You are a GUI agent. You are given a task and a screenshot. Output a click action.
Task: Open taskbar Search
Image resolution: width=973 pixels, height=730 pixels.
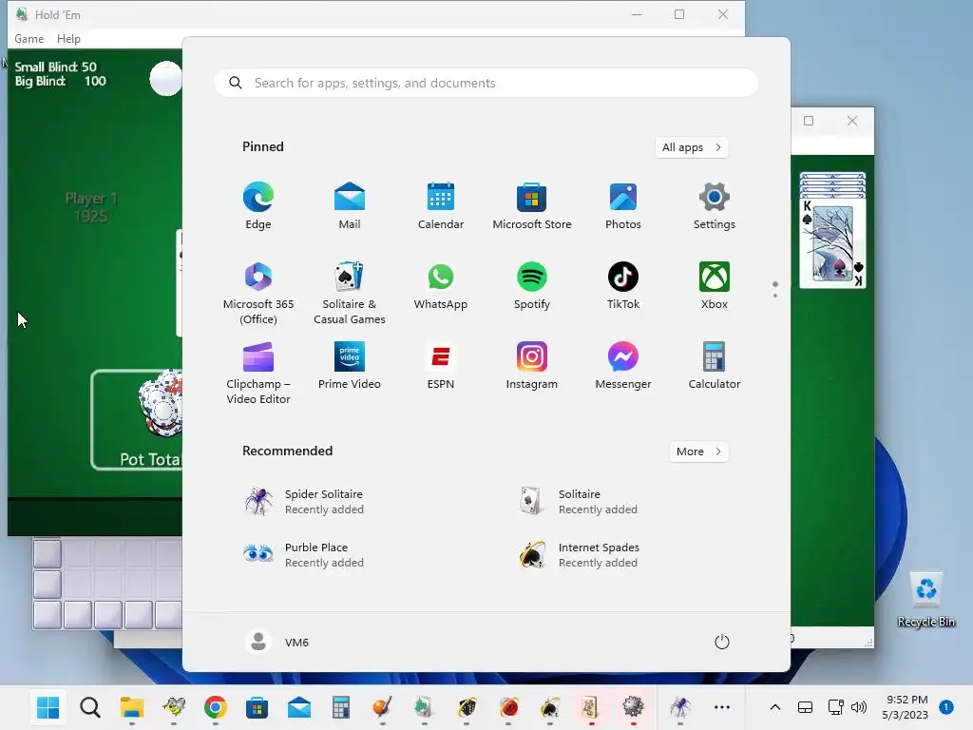tap(90, 707)
